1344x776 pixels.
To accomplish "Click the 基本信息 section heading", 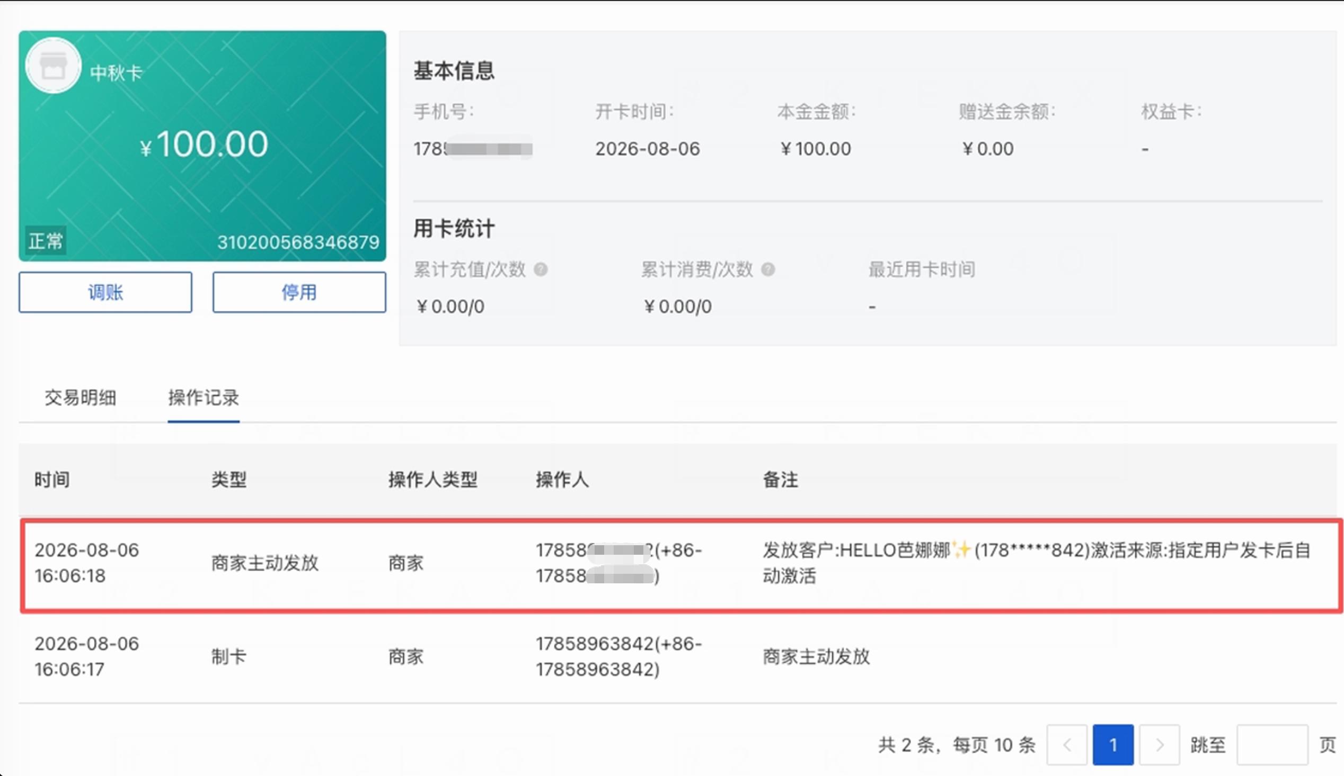I will point(454,71).
